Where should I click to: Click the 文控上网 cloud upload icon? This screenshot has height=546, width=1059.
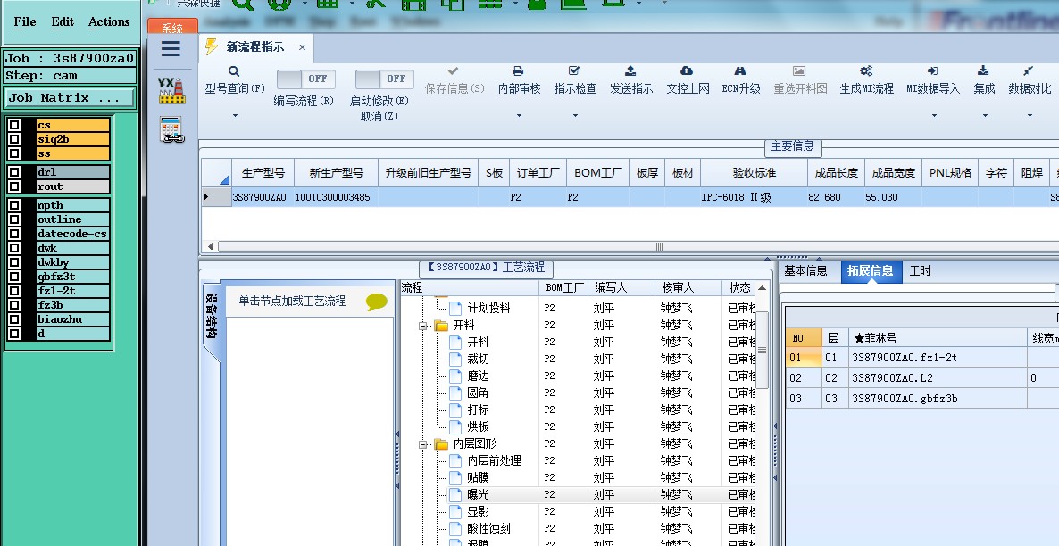(x=687, y=70)
